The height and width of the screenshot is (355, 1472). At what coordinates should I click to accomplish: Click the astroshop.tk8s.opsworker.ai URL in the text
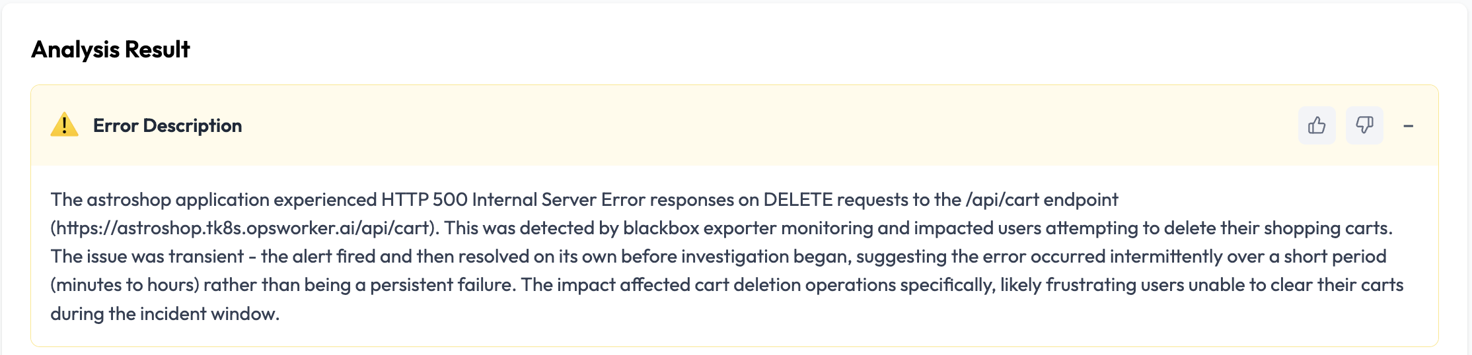pyautogui.click(x=244, y=228)
